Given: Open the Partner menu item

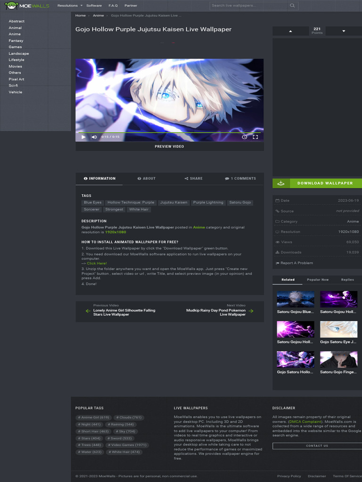Looking at the screenshot, I should click(131, 6).
